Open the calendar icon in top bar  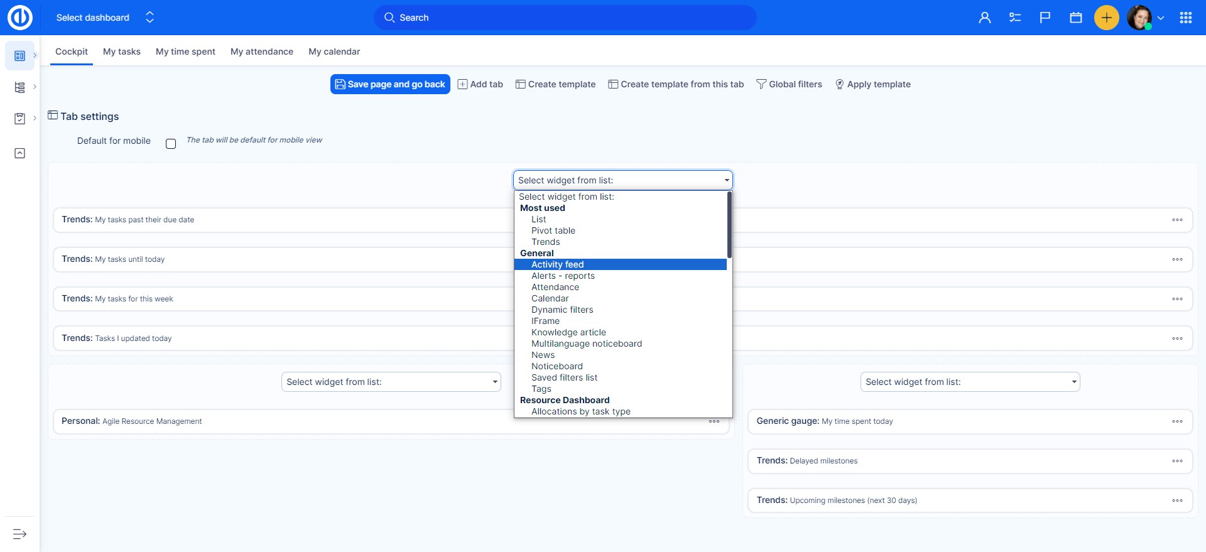[x=1076, y=18]
